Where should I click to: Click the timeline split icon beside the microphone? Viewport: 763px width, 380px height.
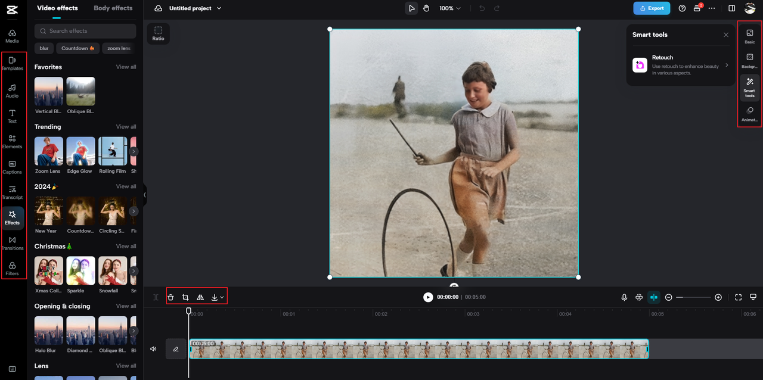click(639, 297)
